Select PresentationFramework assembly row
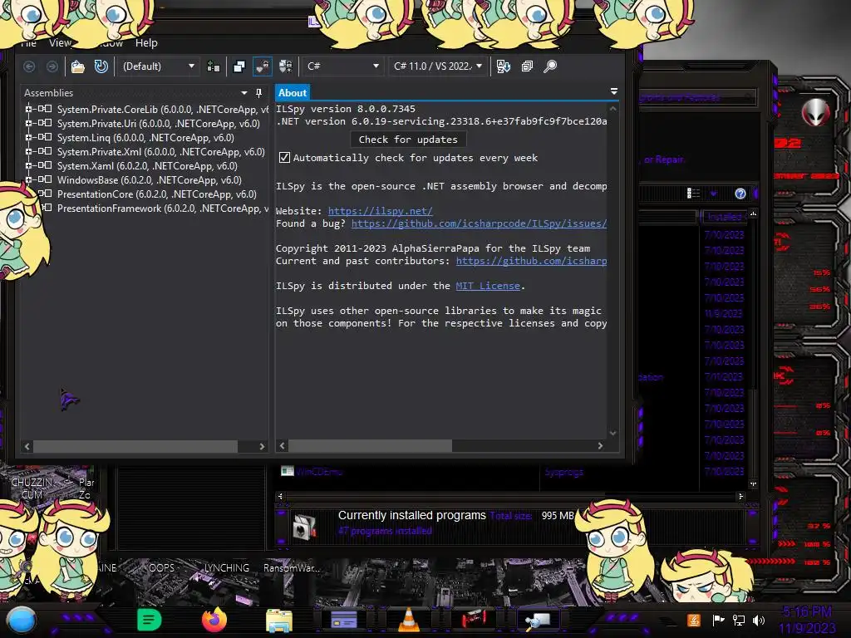This screenshot has width=851, height=638. (163, 209)
